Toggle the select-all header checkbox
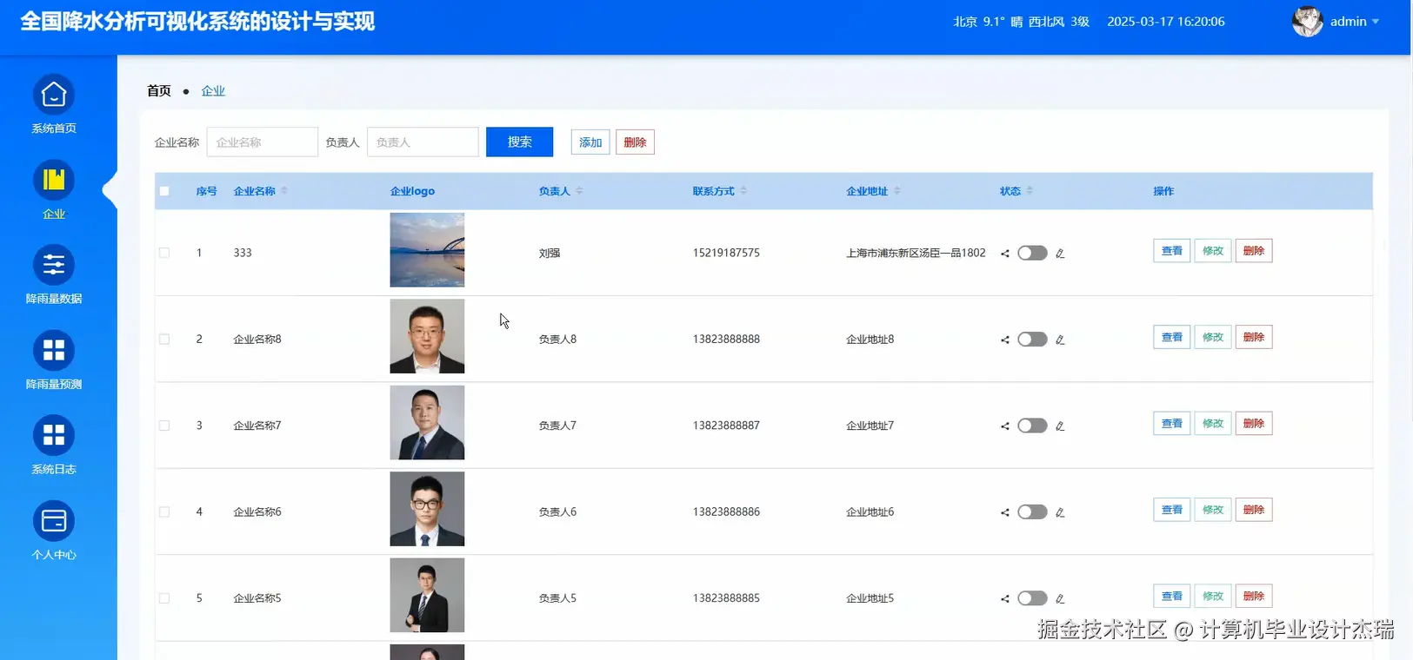1413x660 pixels. pos(164,191)
